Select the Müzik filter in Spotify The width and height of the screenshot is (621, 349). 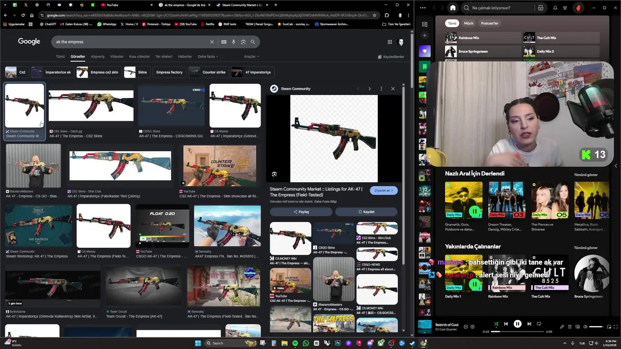click(469, 23)
